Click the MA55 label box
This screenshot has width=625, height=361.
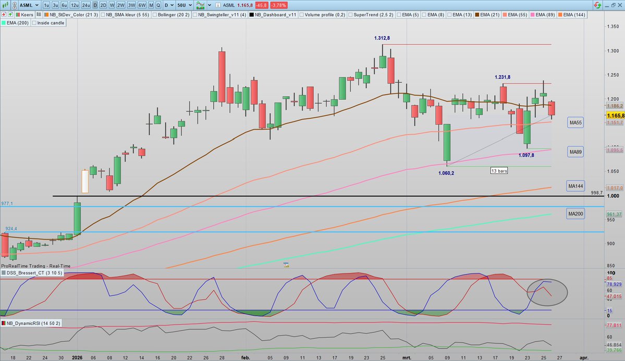[x=575, y=123]
